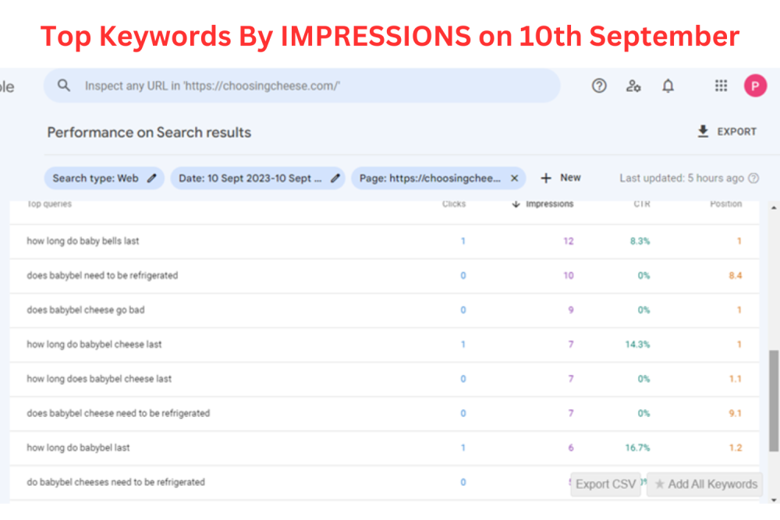Click the vertical scrollbar thumb

point(773,399)
